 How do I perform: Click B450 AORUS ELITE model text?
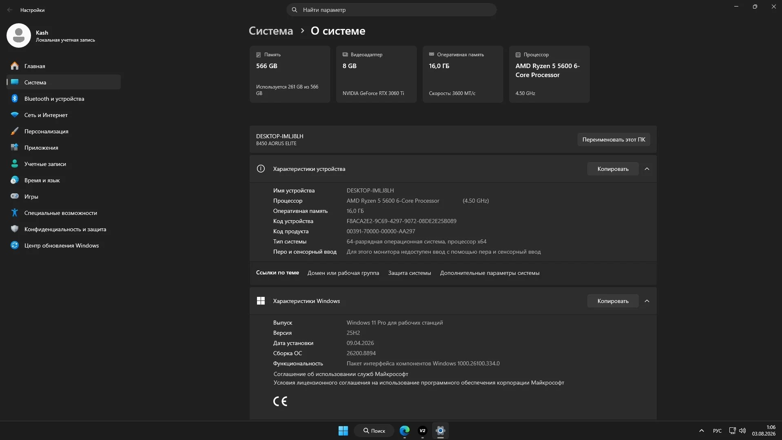[276, 144]
